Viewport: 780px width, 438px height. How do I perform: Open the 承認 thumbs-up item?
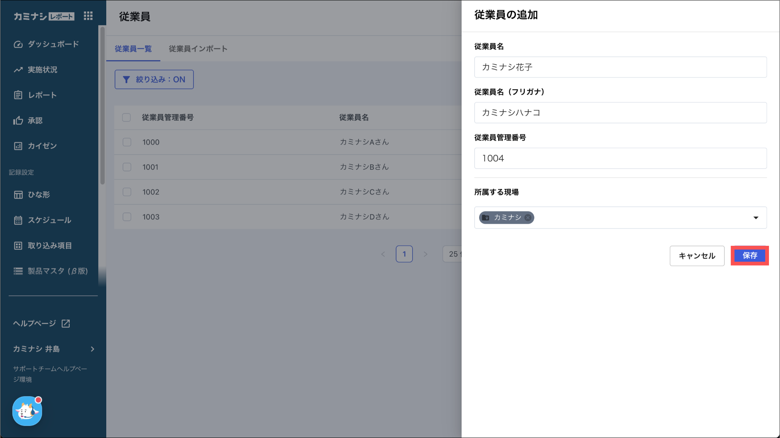click(x=35, y=121)
